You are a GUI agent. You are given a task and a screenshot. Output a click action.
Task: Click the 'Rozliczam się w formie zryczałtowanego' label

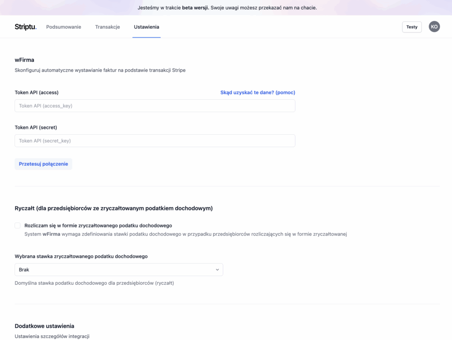tap(98, 226)
